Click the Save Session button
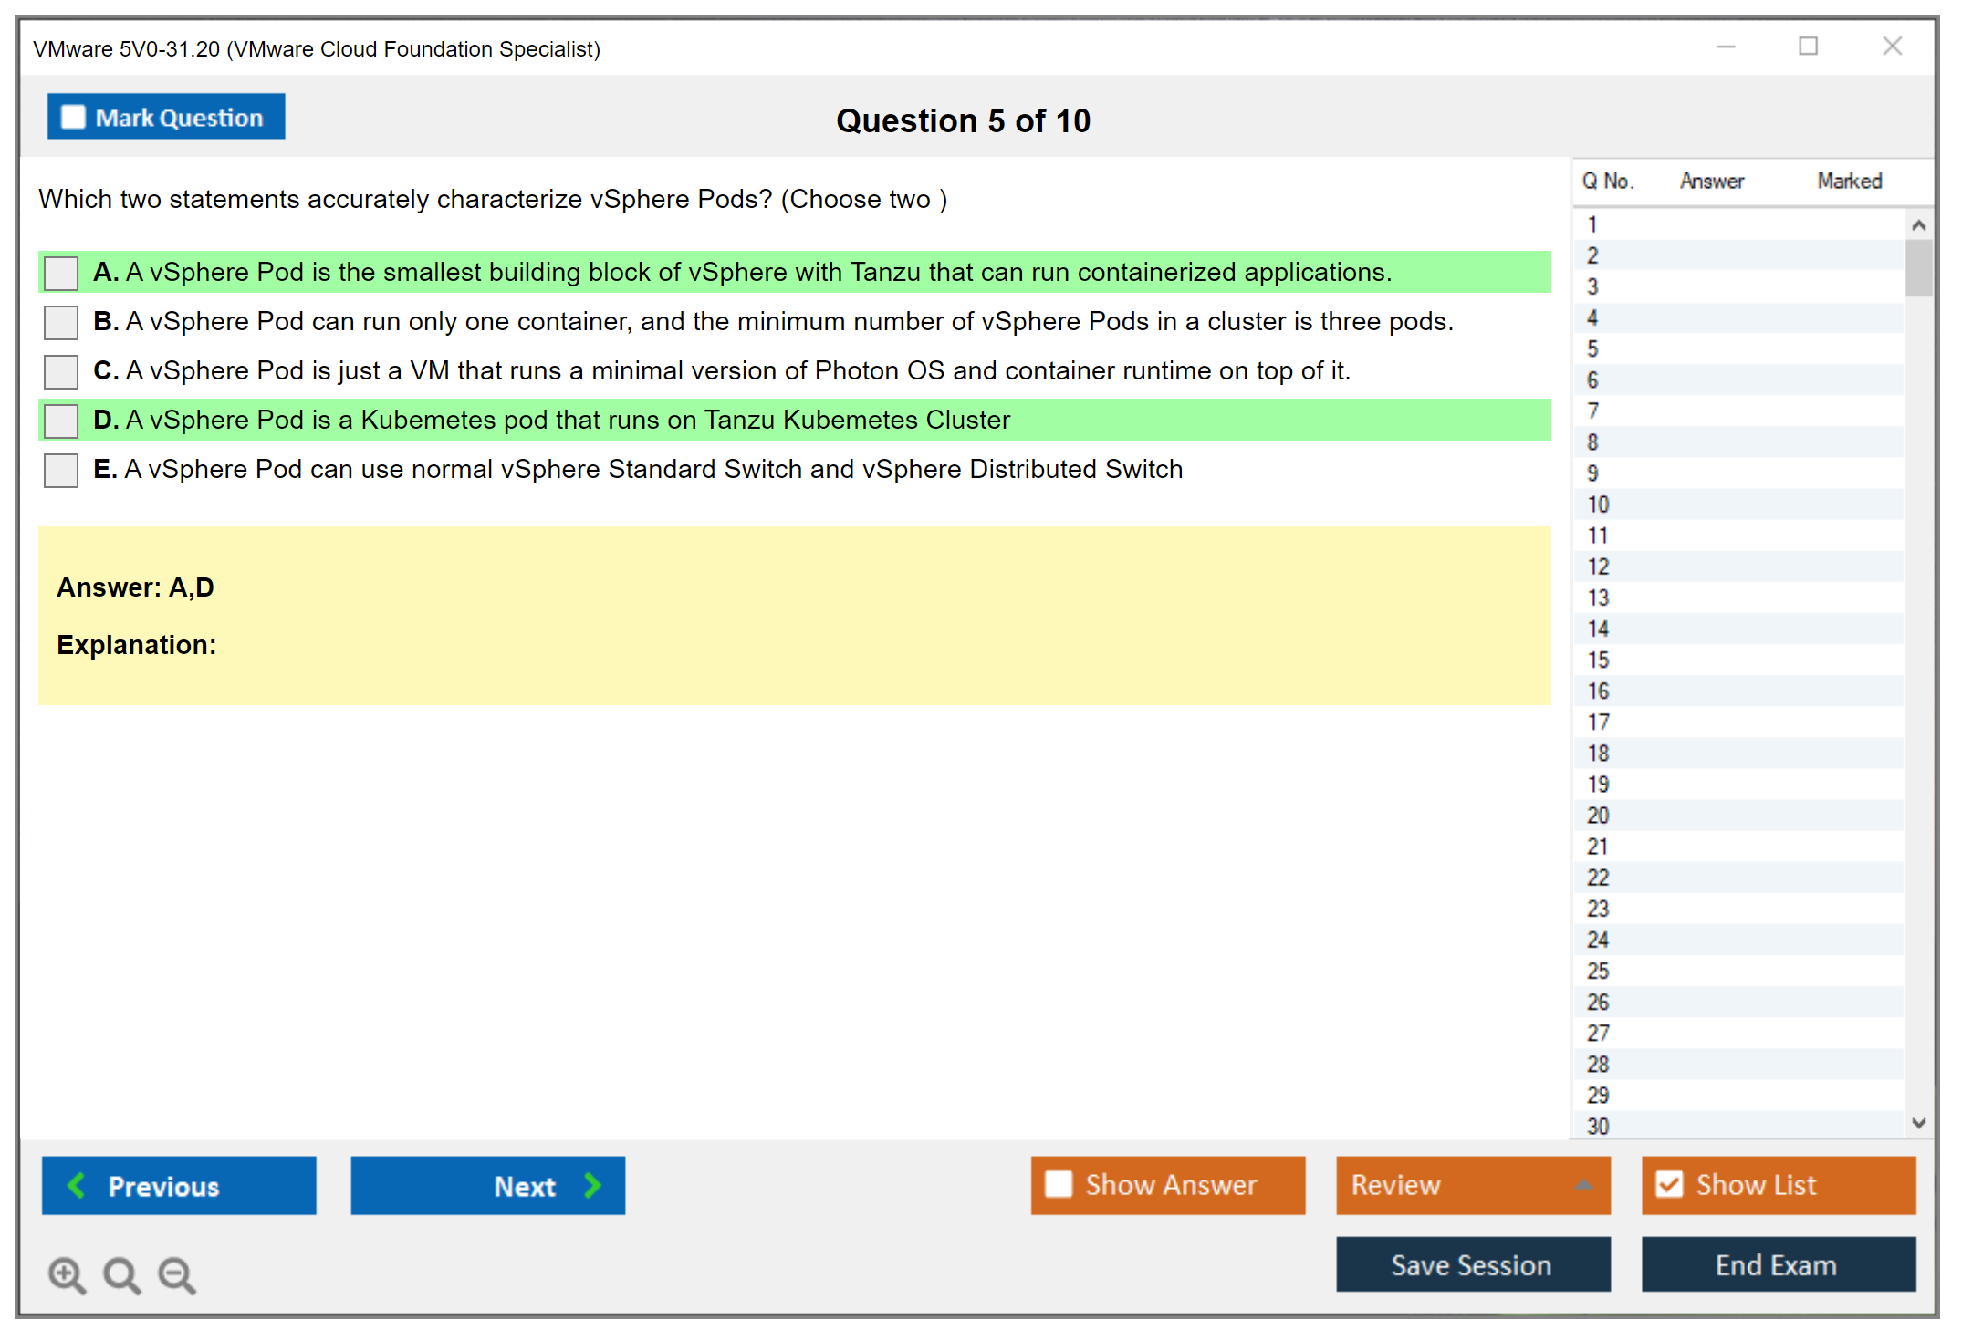The height and width of the screenshot is (1341, 1962). (1472, 1264)
